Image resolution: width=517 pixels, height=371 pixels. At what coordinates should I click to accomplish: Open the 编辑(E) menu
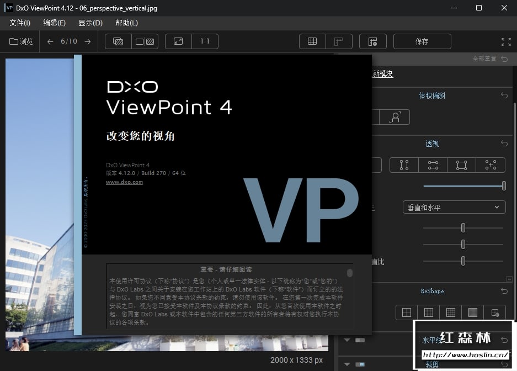coord(55,23)
